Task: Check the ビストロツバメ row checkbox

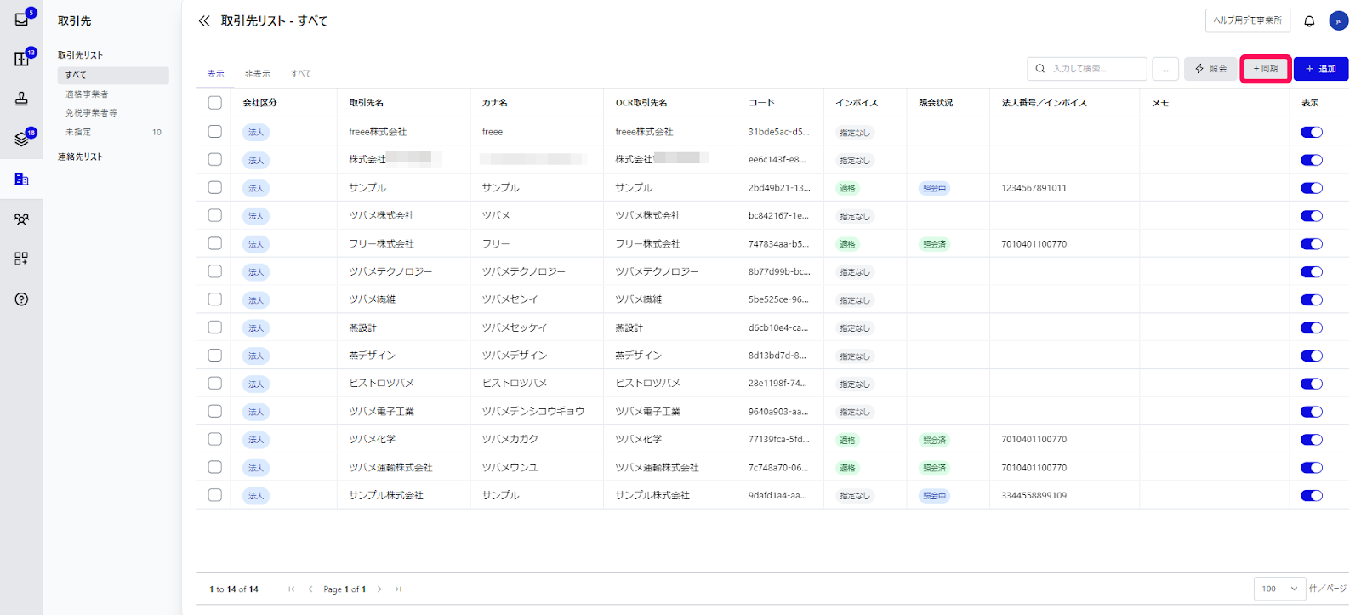Action: click(214, 383)
